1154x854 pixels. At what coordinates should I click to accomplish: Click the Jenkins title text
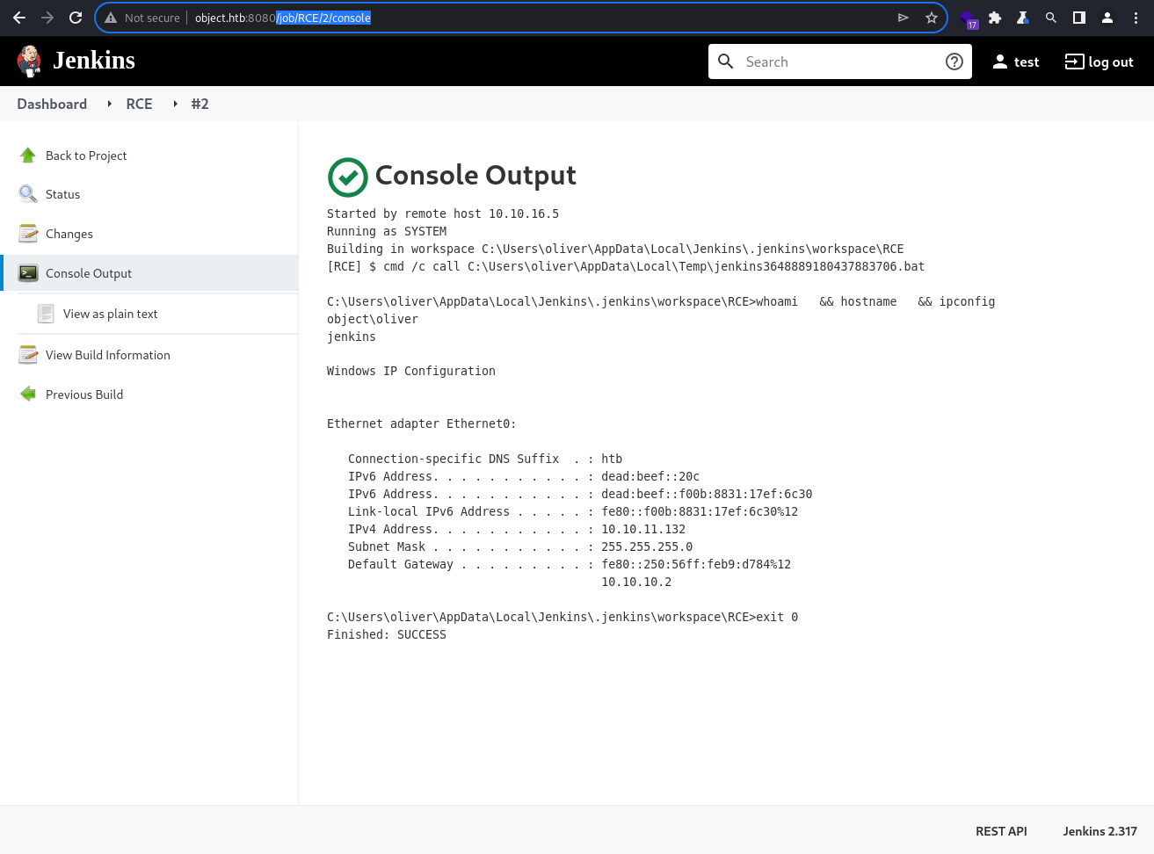(x=94, y=61)
